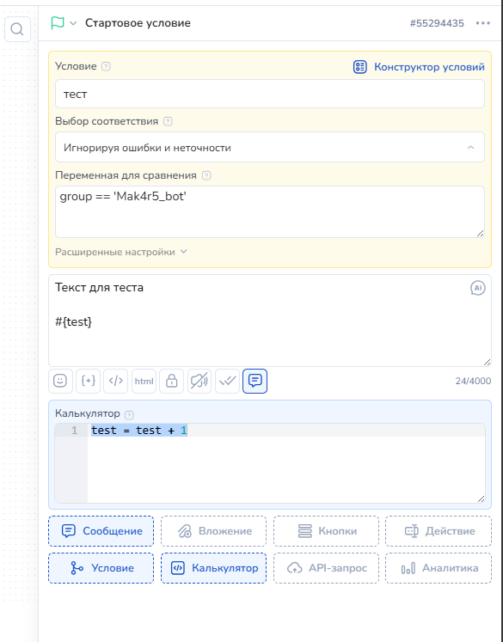This screenshot has width=503, height=642.
Task: Insert variable with curly braces icon
Action: (88, 381)
